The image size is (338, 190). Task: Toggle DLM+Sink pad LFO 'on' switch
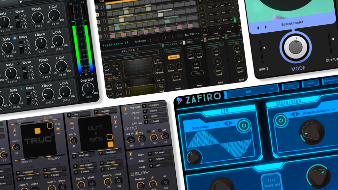(115, 122)
